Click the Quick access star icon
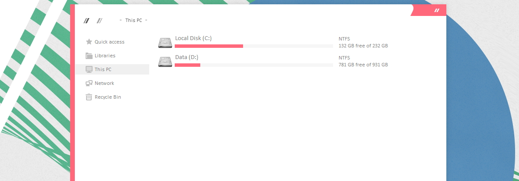 click(x=89, y=42)
